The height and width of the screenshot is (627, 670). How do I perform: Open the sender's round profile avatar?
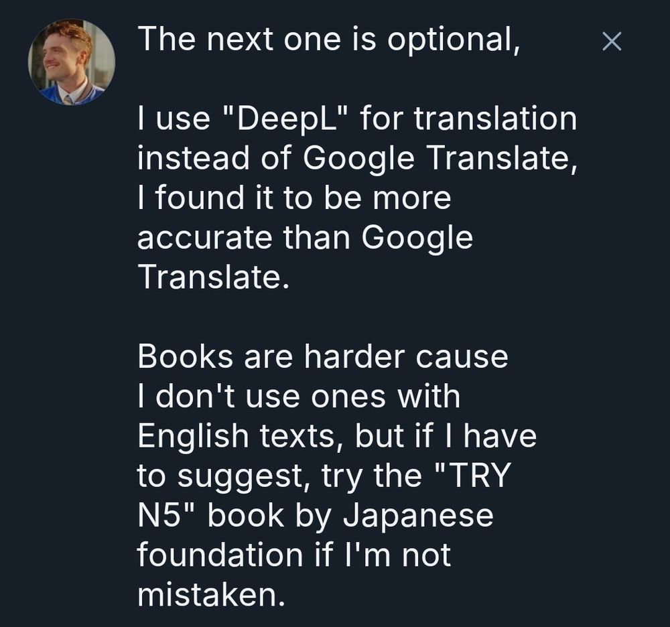(71, 62)
